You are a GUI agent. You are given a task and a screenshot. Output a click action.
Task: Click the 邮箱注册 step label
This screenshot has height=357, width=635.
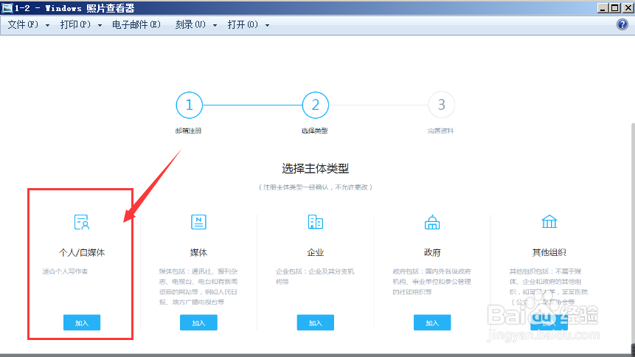188,131
